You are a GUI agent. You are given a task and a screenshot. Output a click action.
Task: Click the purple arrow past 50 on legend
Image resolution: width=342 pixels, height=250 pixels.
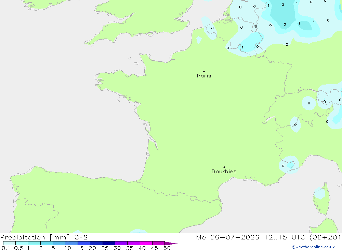[171, 243]
